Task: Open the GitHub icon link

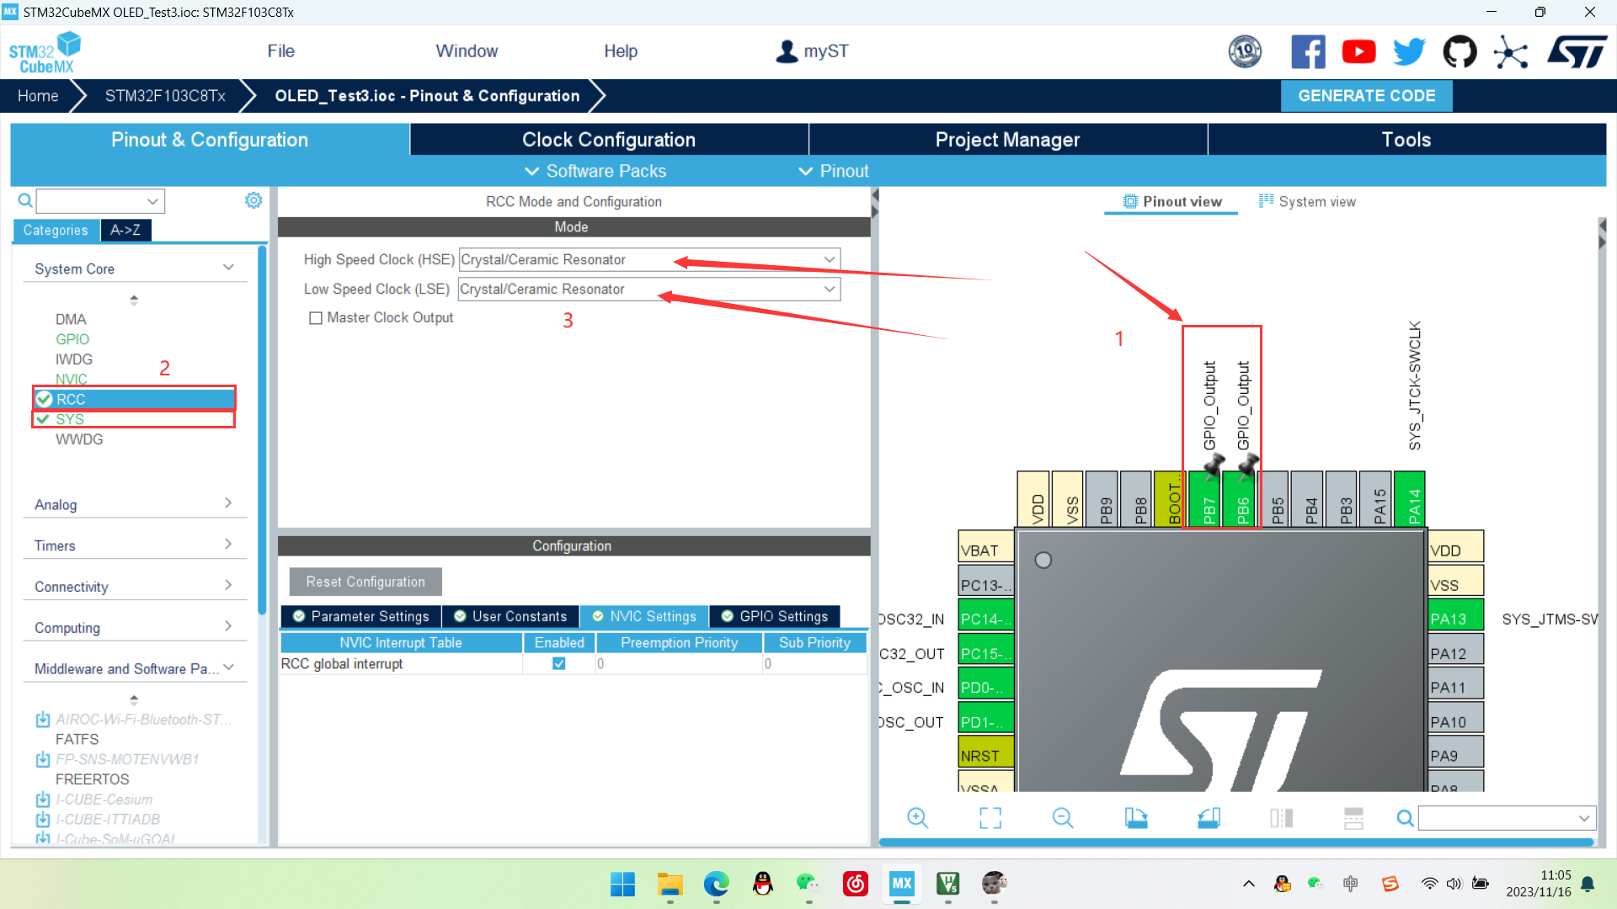Action: click(x=1460, y=51)
